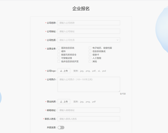Select the 信息系统集成 checkbox
This screenshot has width=168, height=133.
tap(90, 51)
